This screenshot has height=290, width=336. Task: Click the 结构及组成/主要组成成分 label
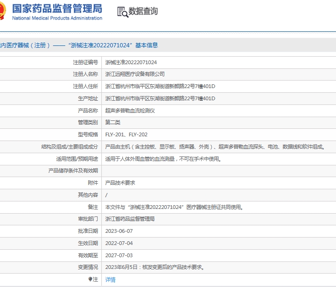click(69, 147)
